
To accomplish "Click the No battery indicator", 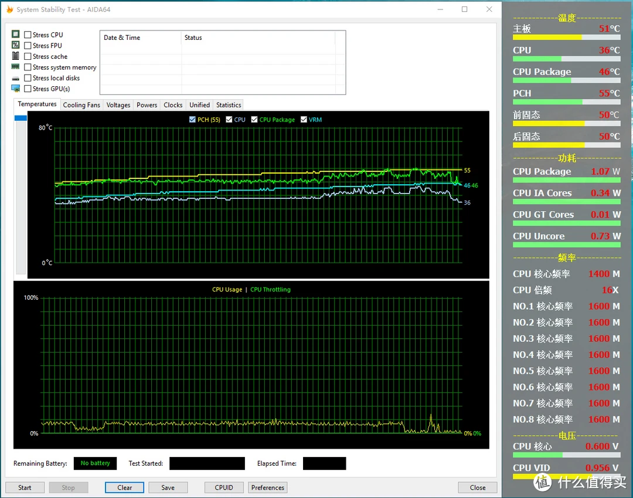I will coord(96,463).
